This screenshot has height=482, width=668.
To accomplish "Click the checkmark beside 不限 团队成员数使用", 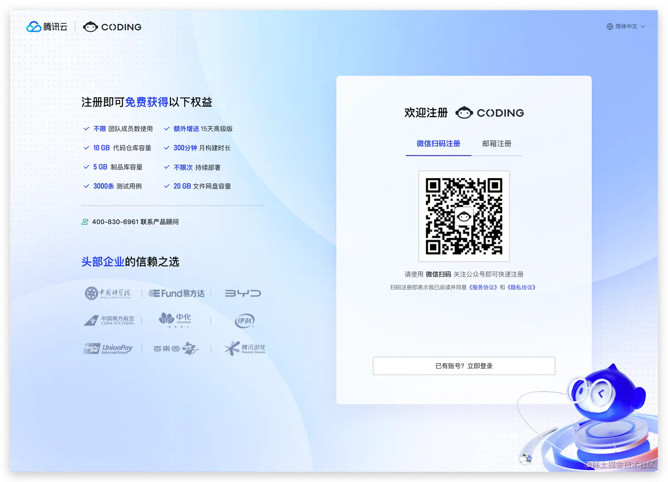I will [87, 129].
